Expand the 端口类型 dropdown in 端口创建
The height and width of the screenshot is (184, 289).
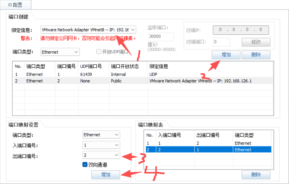click(x=60, y=52)
